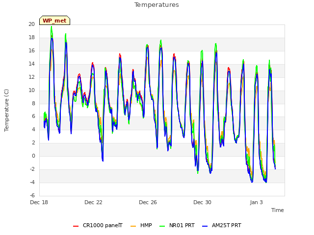Image resolution: width=314 pixels, height=235 pixels.
Task: Toggle the HMP legend entry
Action: click(x=141, y=225)
